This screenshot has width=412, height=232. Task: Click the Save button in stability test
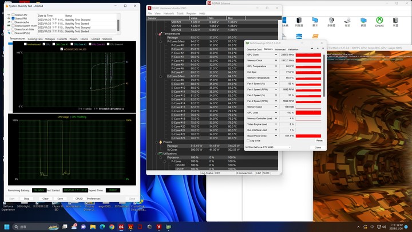pyautogui.click(x=60, y=199)
